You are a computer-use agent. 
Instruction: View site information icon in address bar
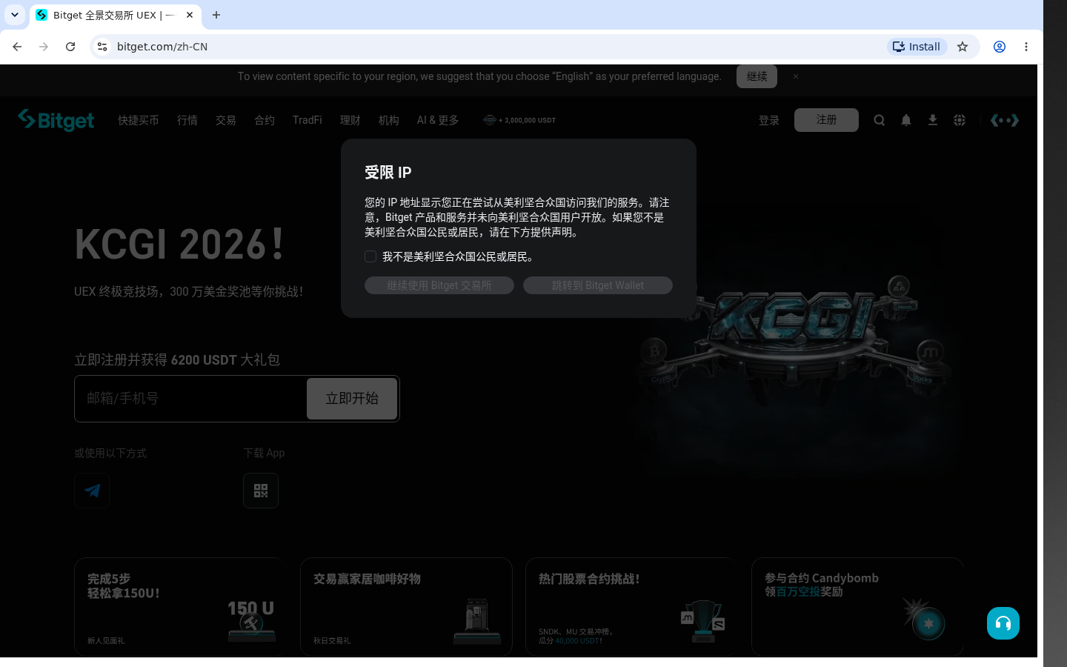102,47
